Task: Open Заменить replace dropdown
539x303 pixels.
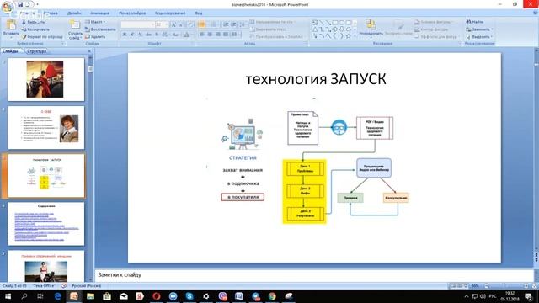Action: 479,29
